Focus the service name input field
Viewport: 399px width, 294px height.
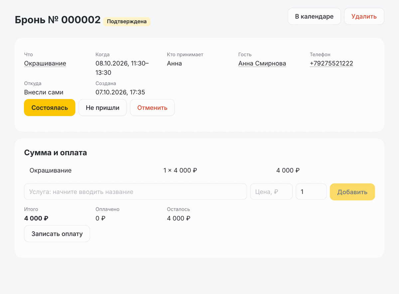pyautogui.click(x=135, y=192)
